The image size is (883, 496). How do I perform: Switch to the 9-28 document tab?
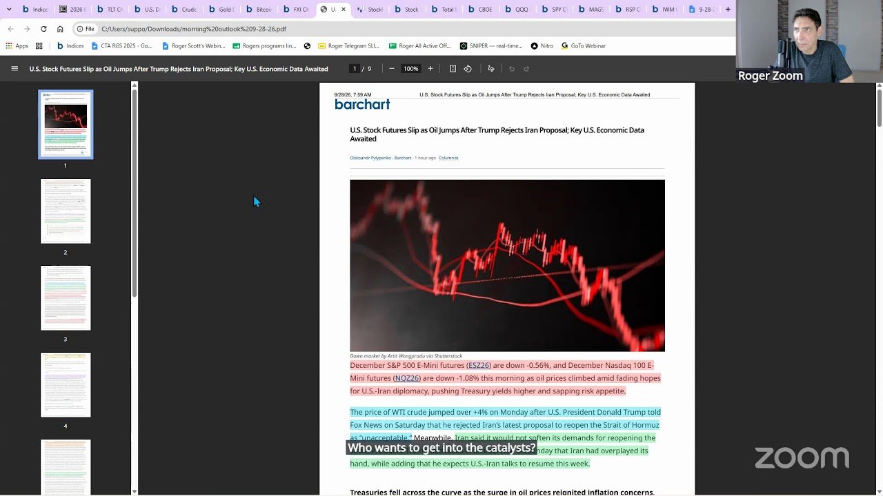point(704,10)
